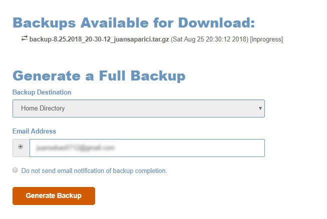Click the Sat Aug 25 20:30:12 timestamp text
327x219 pixels.
coord(210,39)
